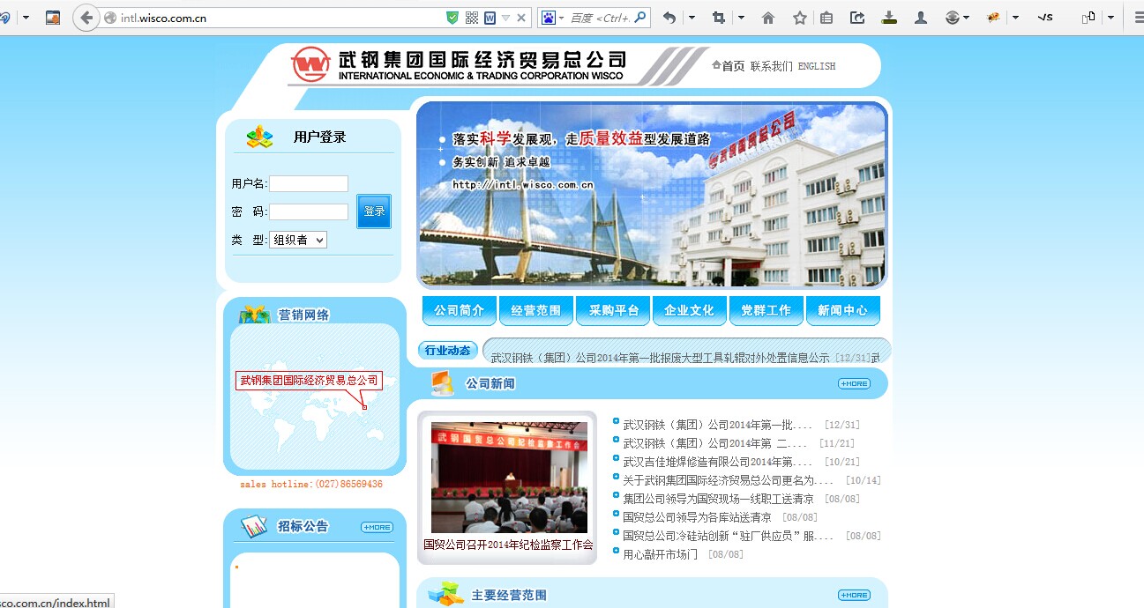Expand the address bar history dropdown triangle
The image size is (1144, 608).
[505, 18]
